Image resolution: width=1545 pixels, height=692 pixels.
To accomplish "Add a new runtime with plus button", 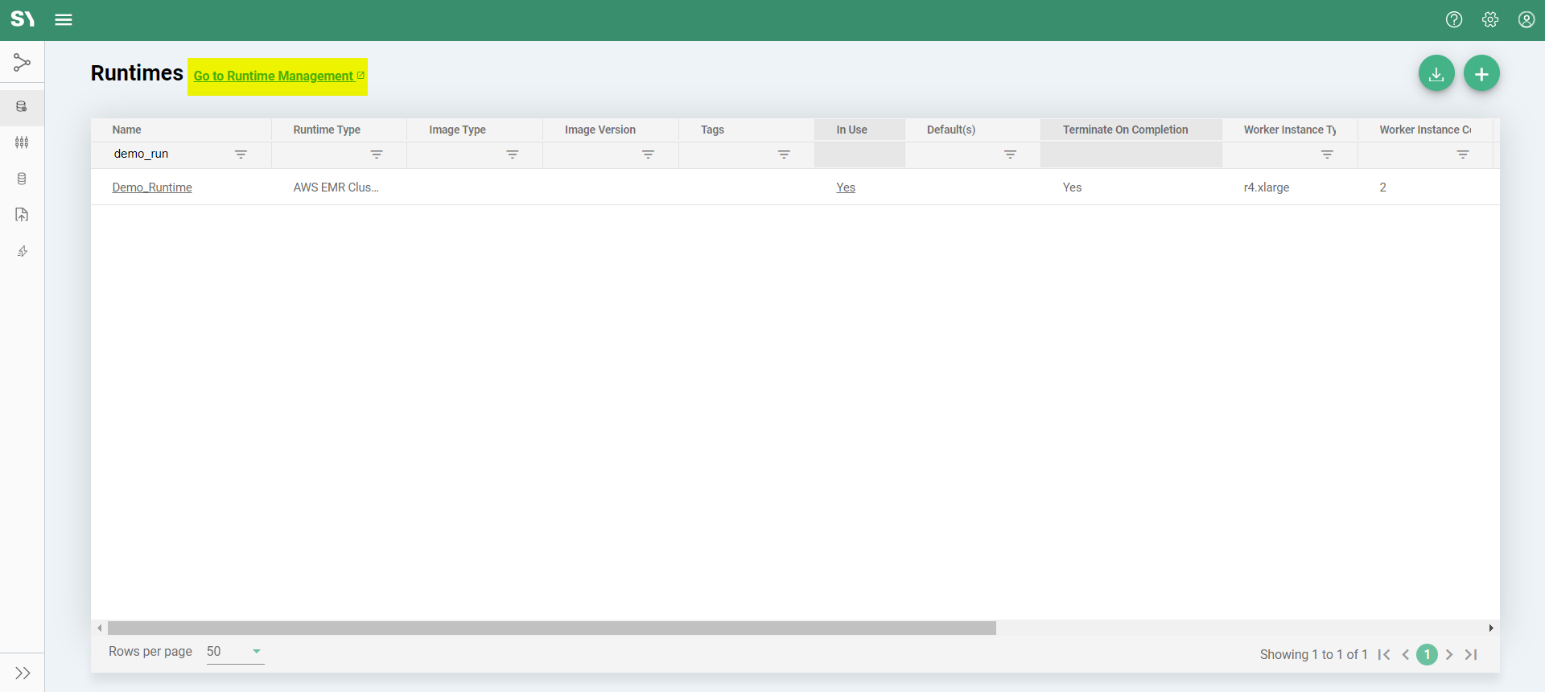I will point(1481,74).
